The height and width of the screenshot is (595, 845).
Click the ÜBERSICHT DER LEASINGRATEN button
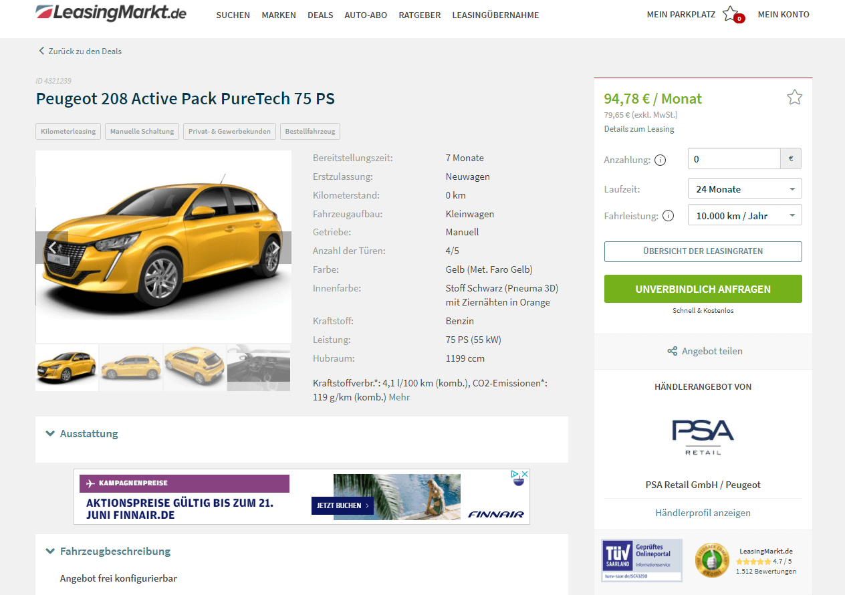pyautogui.click(x=703, y=251)
